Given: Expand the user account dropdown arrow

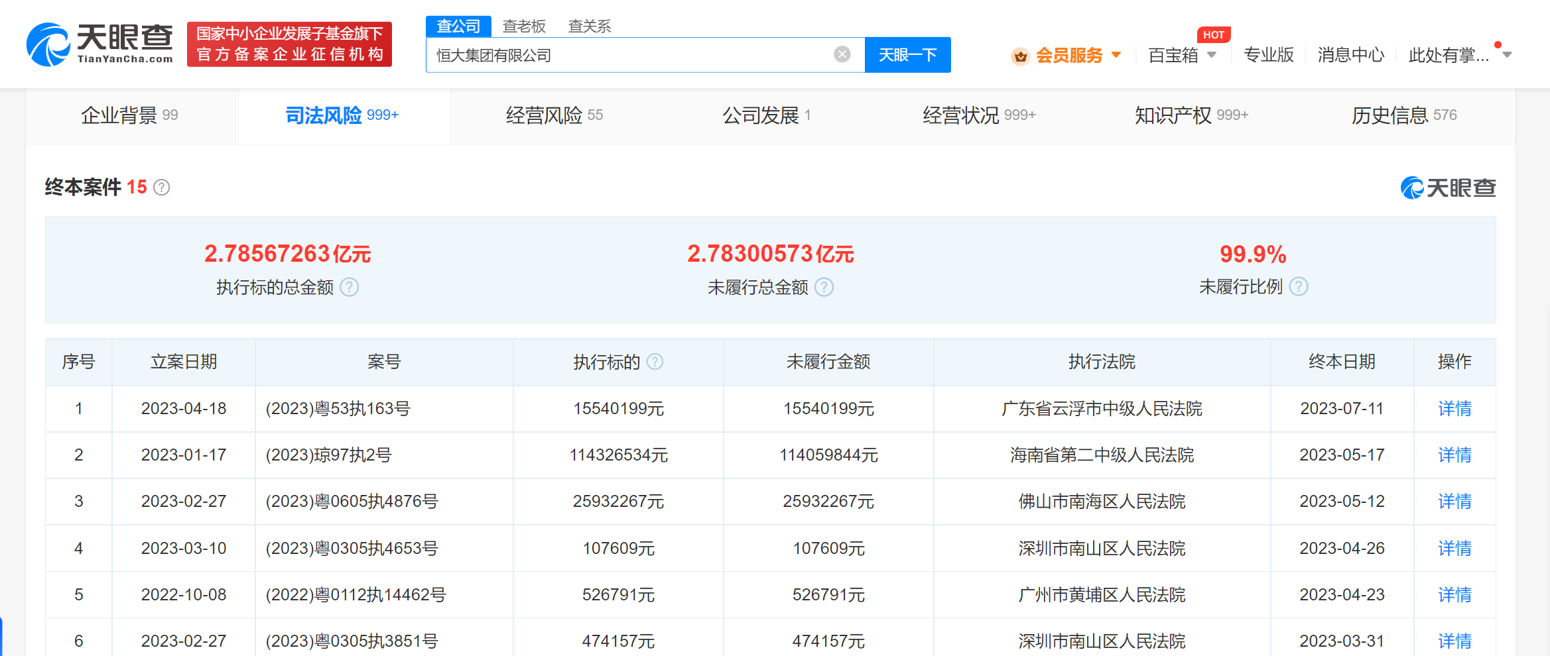Looking at the screenshot, I should coord(1507,55).
